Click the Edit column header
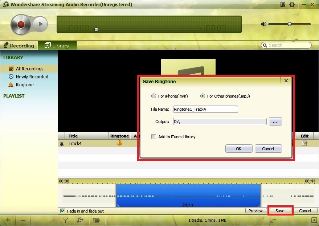 point(304,136)
